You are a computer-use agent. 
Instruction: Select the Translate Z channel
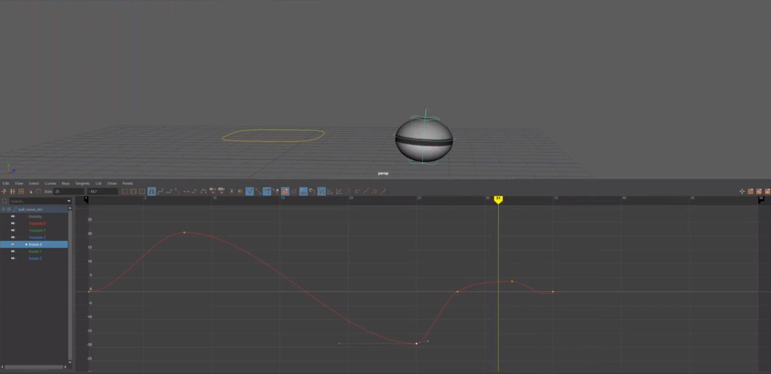coord(37,238)
